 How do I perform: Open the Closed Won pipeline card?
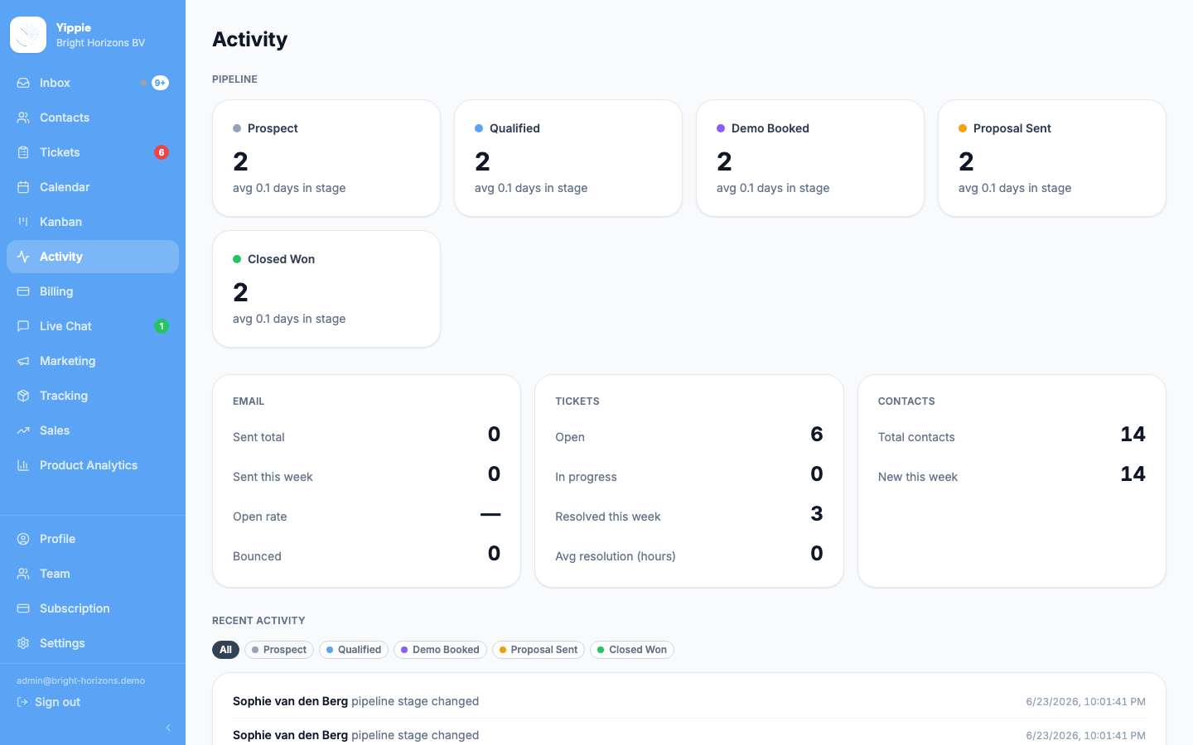326,289
